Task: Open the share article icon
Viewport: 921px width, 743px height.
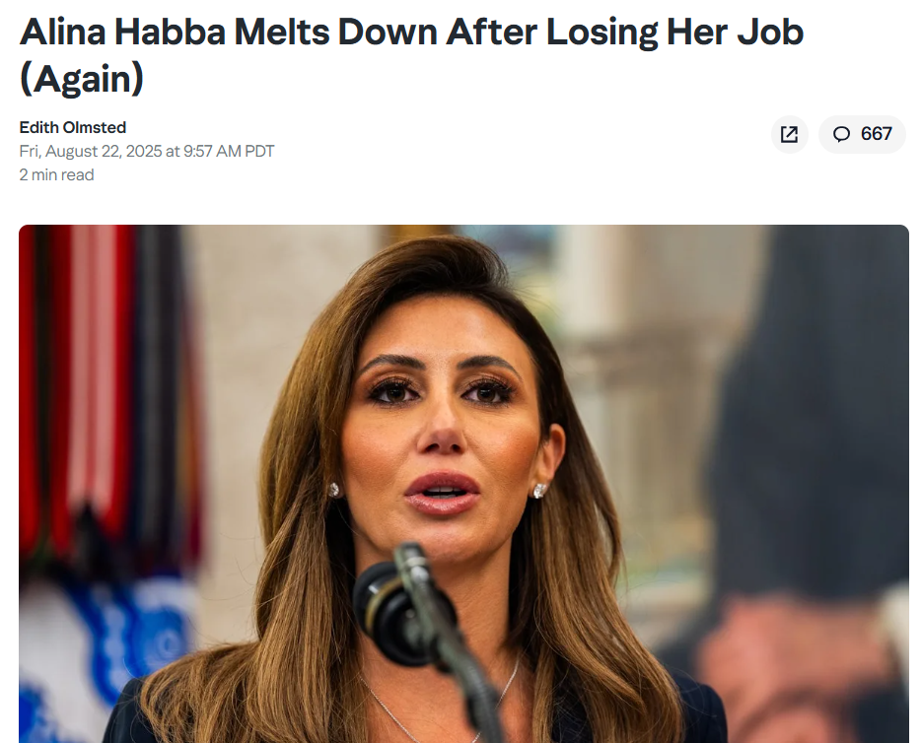Action: click(789, 134)
